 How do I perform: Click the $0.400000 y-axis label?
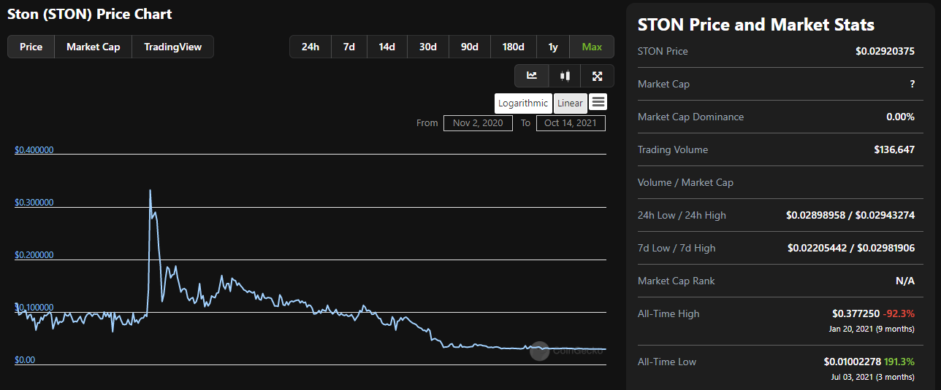tap(34, 150)
